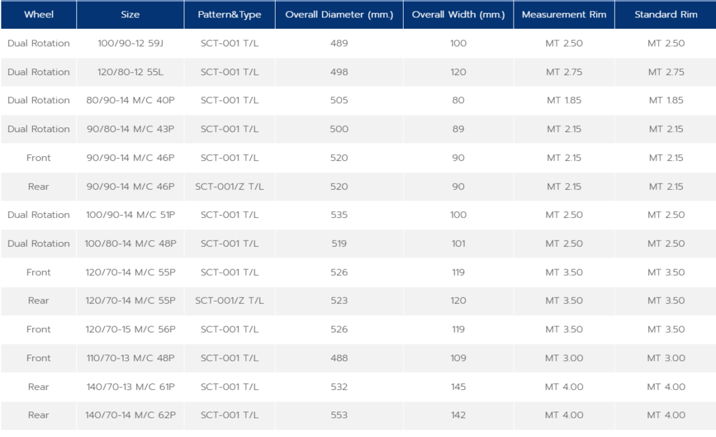Select the overall width value 89
Image resolution: width=716 pixels, height=437 pixels.
coord(458,129)
